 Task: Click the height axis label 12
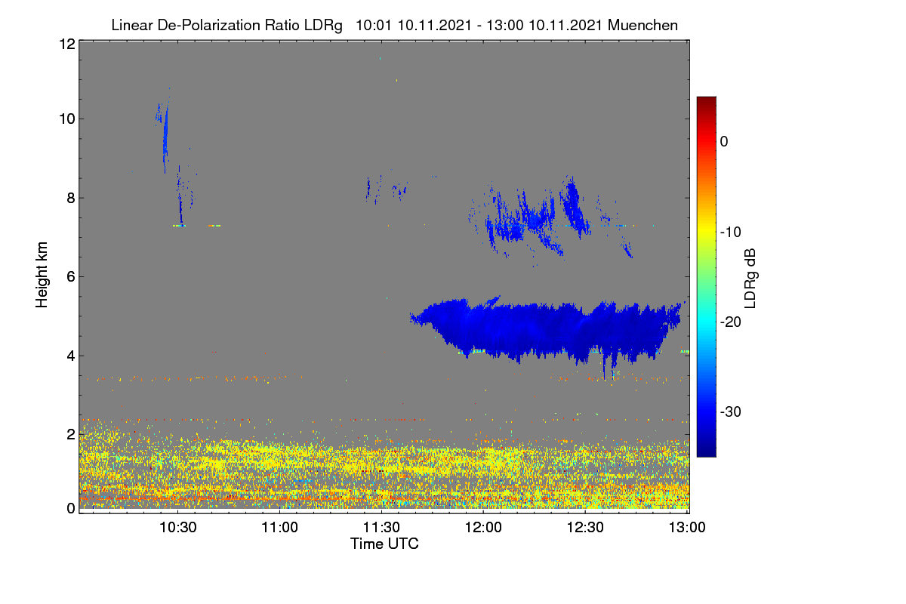click(x=66, y=44)
